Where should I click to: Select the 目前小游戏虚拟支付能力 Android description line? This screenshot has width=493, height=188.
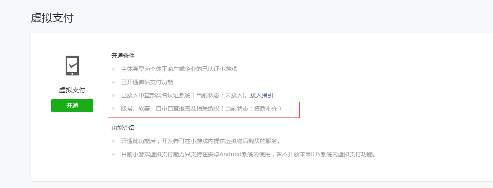pos(249,155)
